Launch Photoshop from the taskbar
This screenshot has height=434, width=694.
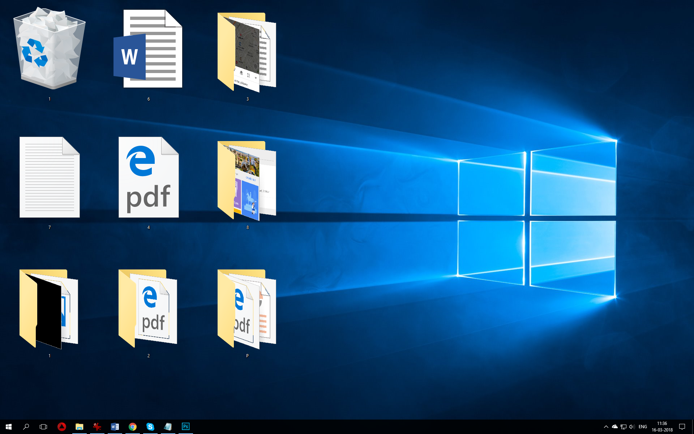pyautogui.click(x=185, y=426)
